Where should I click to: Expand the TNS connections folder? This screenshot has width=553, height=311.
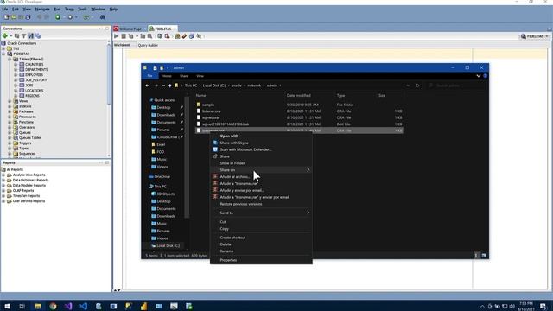3,48
